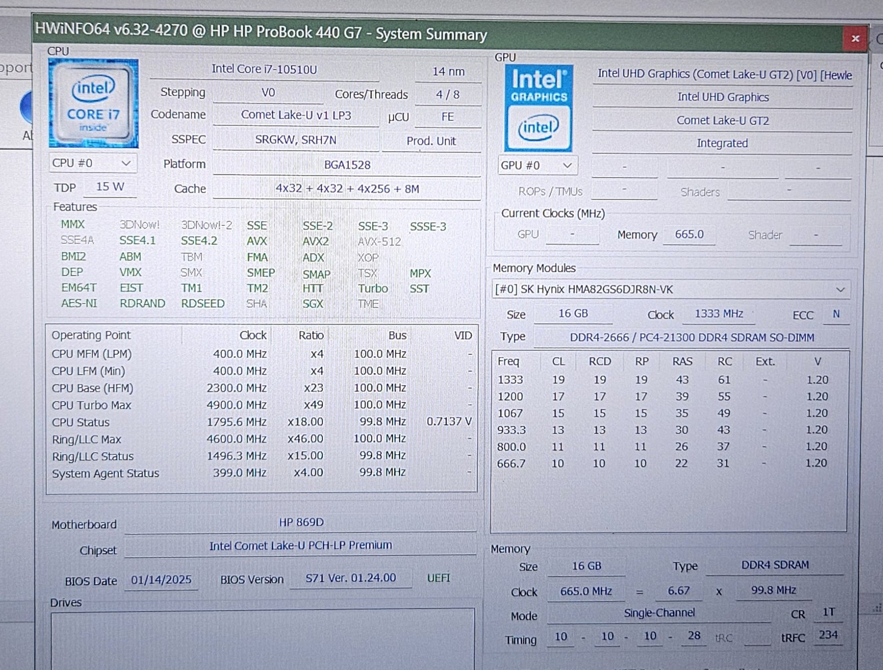Click the Intel Core i7 inside logo
The image size is (883, 670).
tap(93, 104)
